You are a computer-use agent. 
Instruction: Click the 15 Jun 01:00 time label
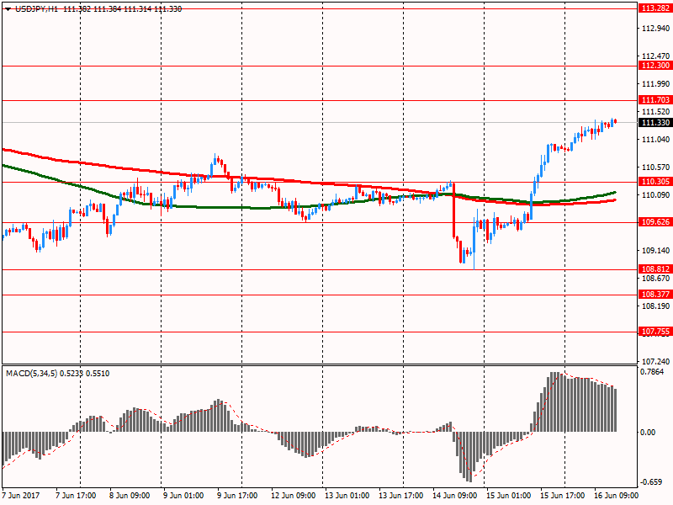(x=509, y=495)
